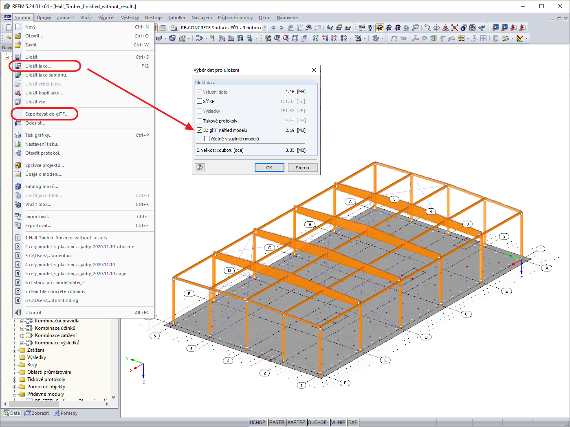Screen dimensions: 570x427
Task: Uncheck 3D glTF náhled modelu
Action: (199, 130)
